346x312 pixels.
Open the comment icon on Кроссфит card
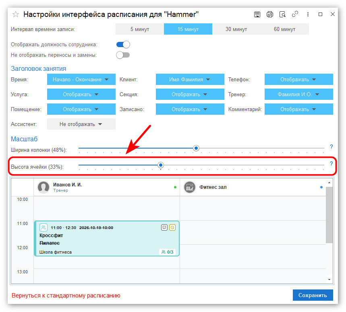click(x=164, y=227)
